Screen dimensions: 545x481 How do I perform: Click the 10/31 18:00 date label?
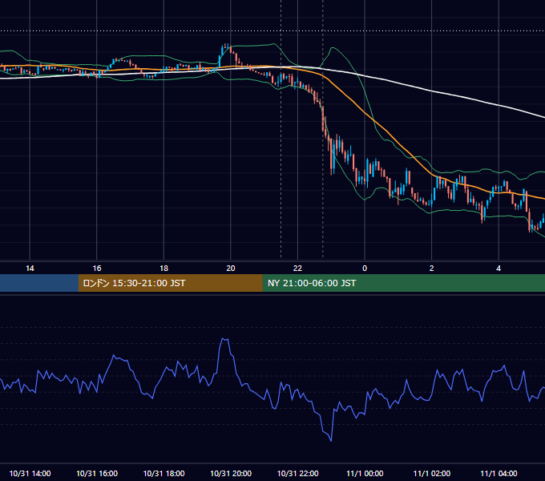click(163, 473)
